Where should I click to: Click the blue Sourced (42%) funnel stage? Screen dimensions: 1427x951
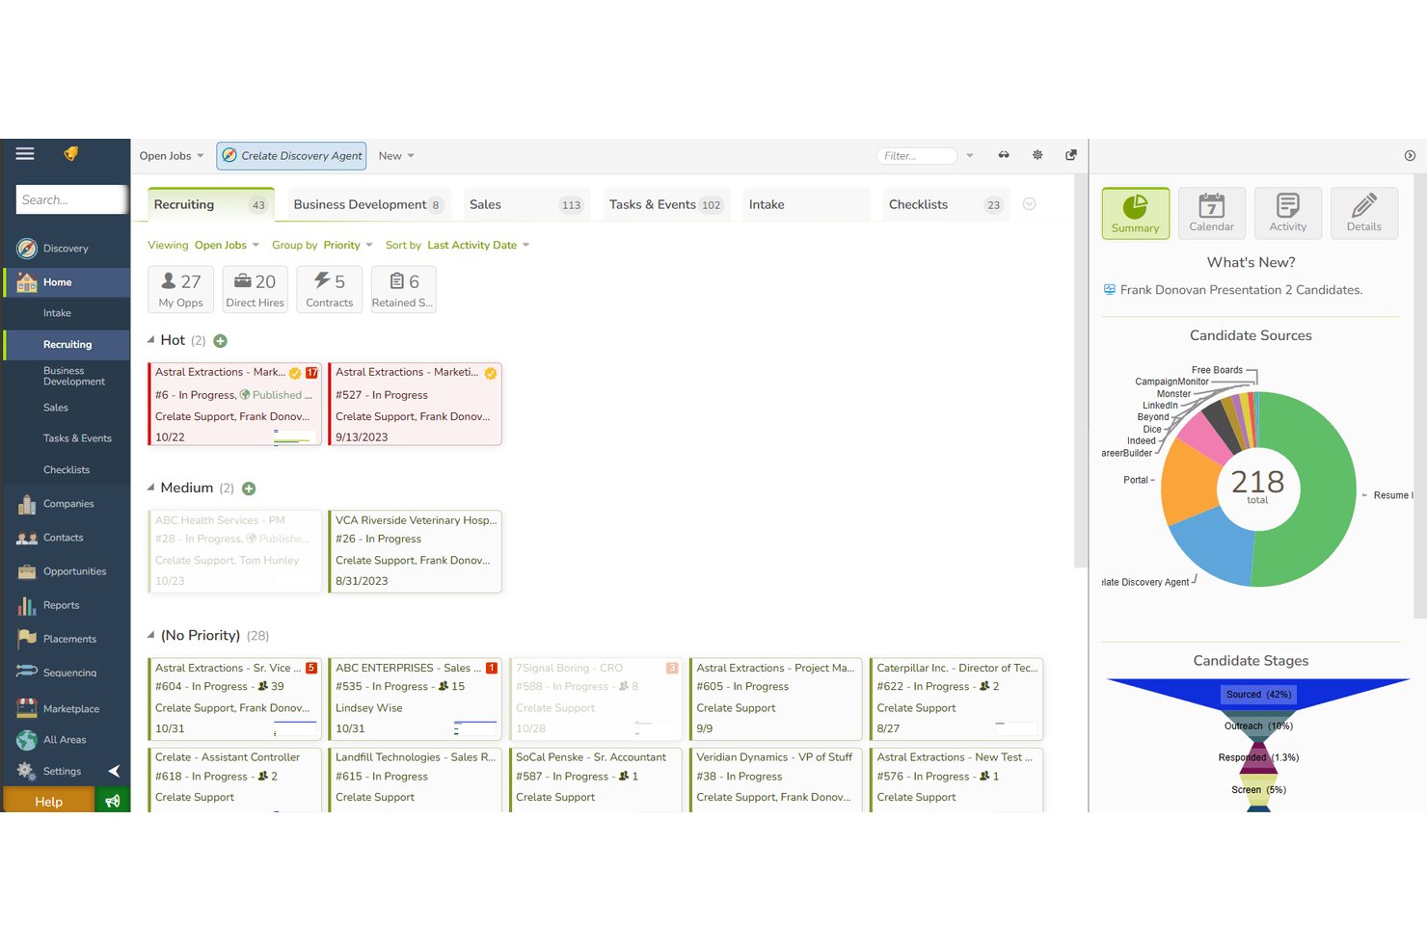pyautogui.click(x=1258, y=694)
